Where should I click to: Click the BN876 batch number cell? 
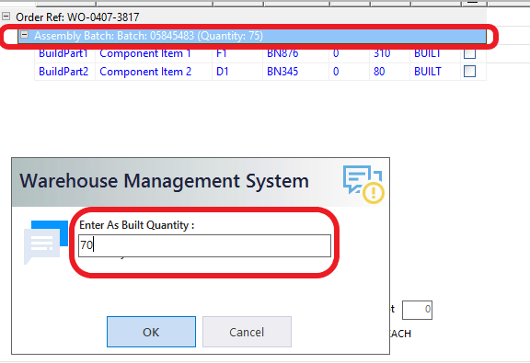282,53
